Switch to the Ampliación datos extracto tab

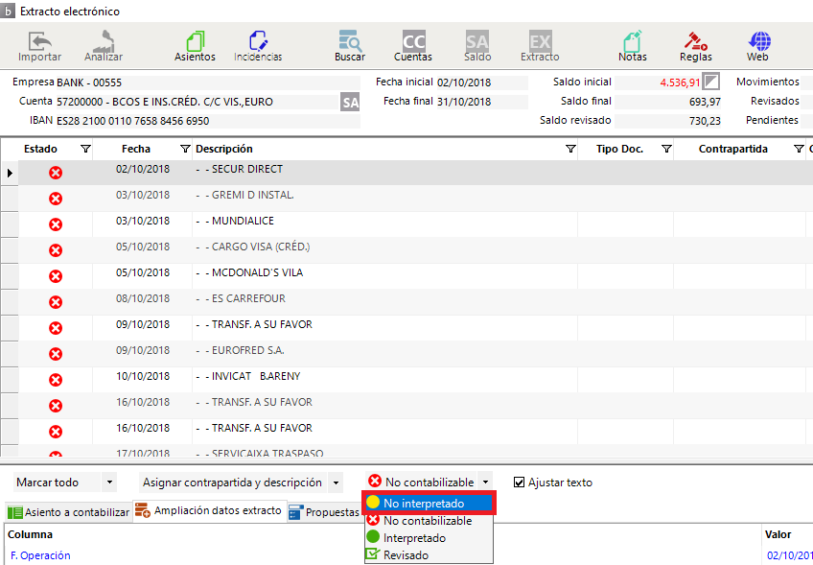click(x=209, y=511)
